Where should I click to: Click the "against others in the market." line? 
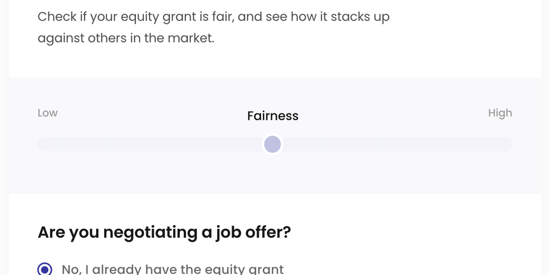[126, 39]
